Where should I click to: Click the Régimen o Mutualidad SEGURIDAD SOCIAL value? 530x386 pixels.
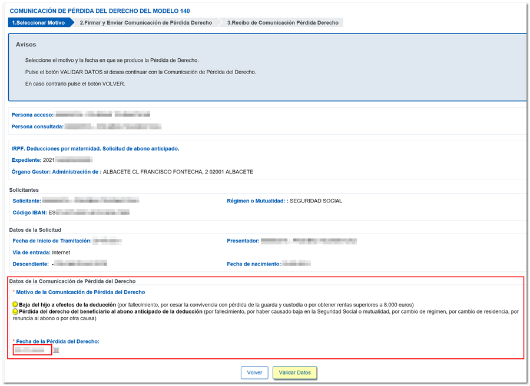tap(316, 201)
